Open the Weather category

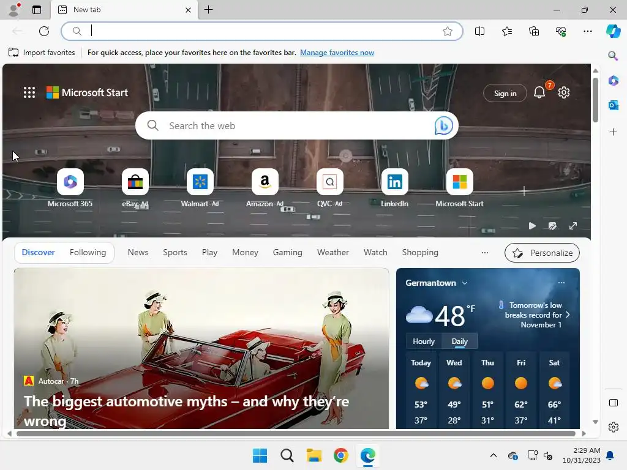click(333, 253)
